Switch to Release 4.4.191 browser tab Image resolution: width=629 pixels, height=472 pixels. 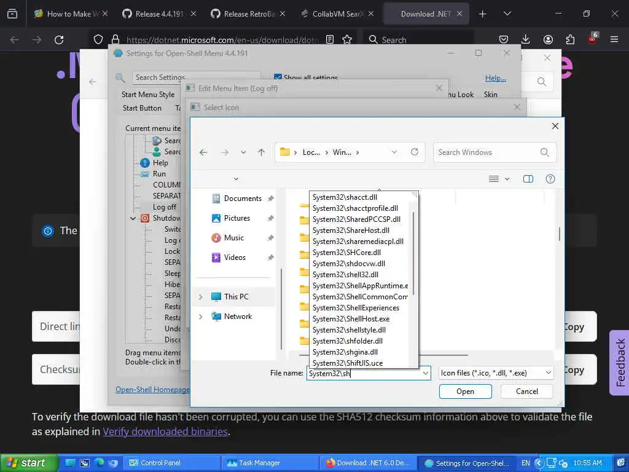pyautogui.click(x=159, y=14)
